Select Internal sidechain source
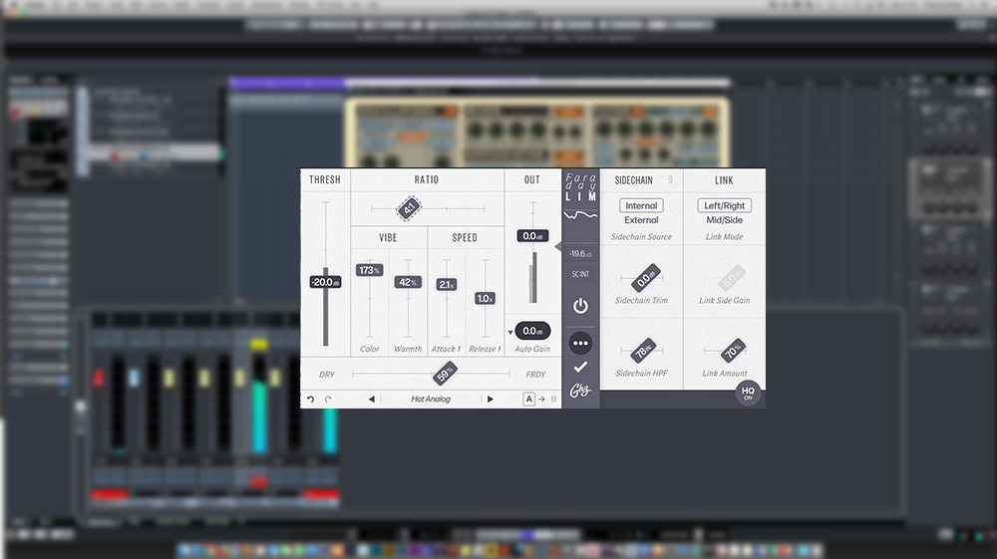This screenshot has height=559, width=997. tap(641, 206)
